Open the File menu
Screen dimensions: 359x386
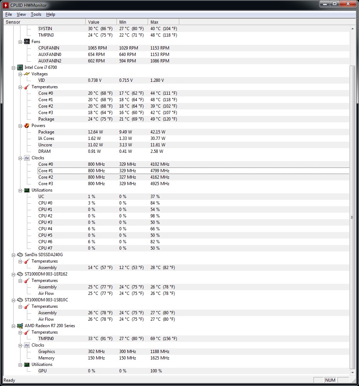coord(9,14)
